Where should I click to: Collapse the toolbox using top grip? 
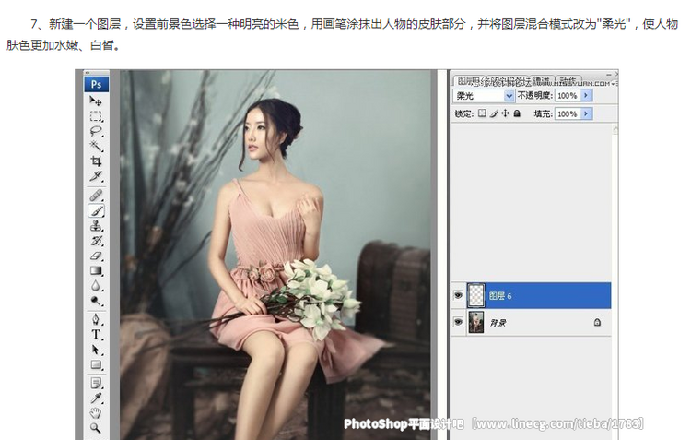click(96, 73)
